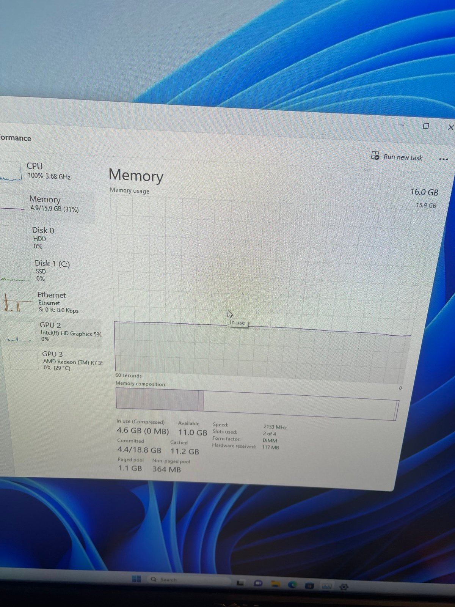Click the 'Slots used:' label

[225, 432]
